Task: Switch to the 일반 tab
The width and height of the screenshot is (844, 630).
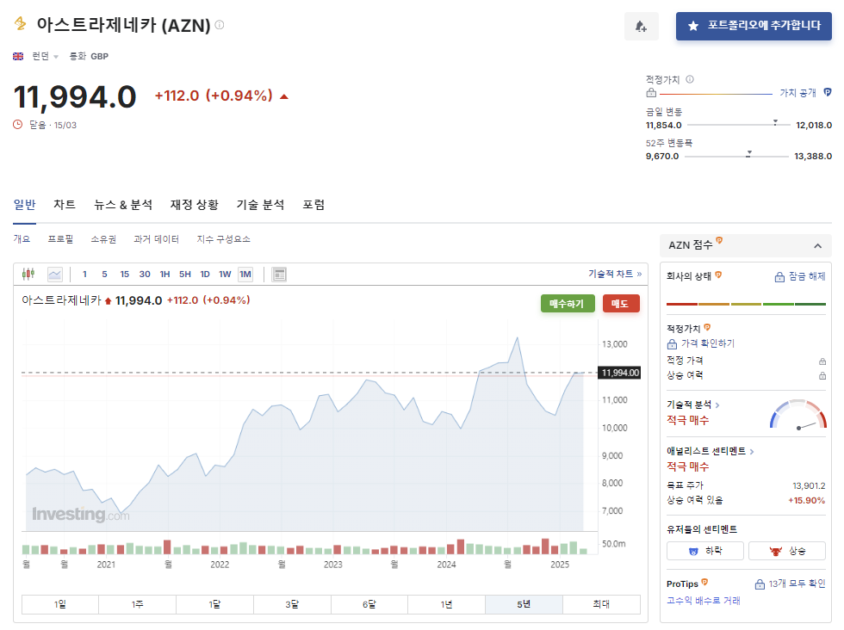Action: 24,205
